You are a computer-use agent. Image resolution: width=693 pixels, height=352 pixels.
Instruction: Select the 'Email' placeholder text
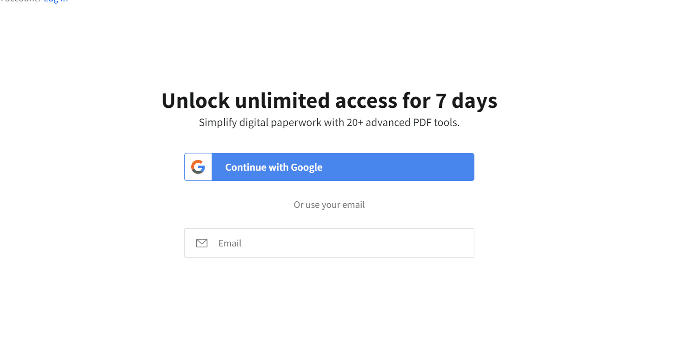(230, 243)
